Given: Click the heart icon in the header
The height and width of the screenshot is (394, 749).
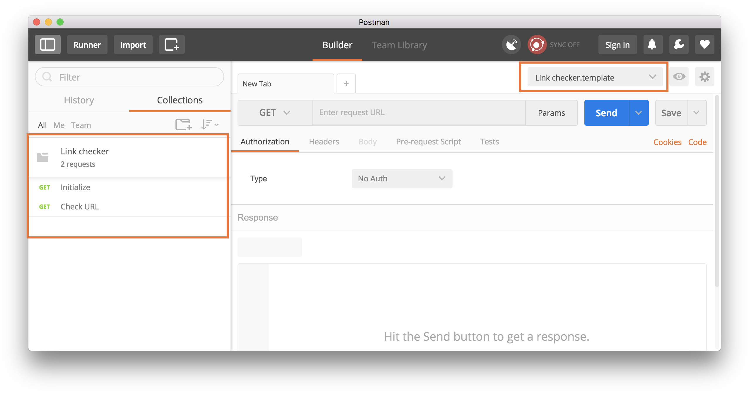Looking at the screenshot, I should coord(704,45).
